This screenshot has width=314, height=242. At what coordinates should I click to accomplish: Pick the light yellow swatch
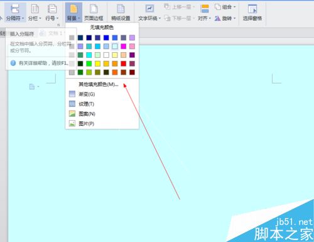115,55
